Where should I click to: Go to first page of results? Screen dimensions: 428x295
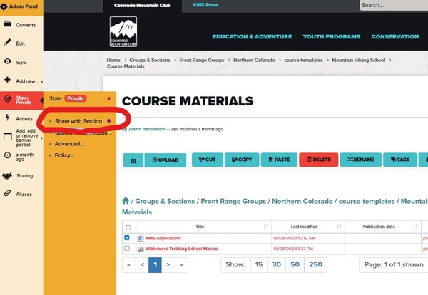pos(129,265)
